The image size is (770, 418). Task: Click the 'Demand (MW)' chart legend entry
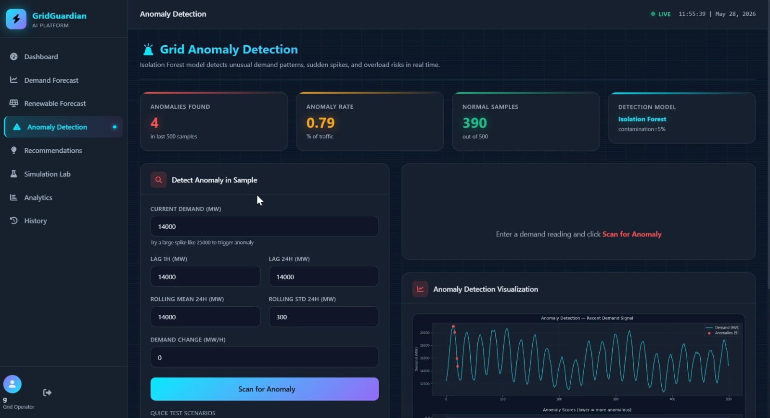[722, 327]
